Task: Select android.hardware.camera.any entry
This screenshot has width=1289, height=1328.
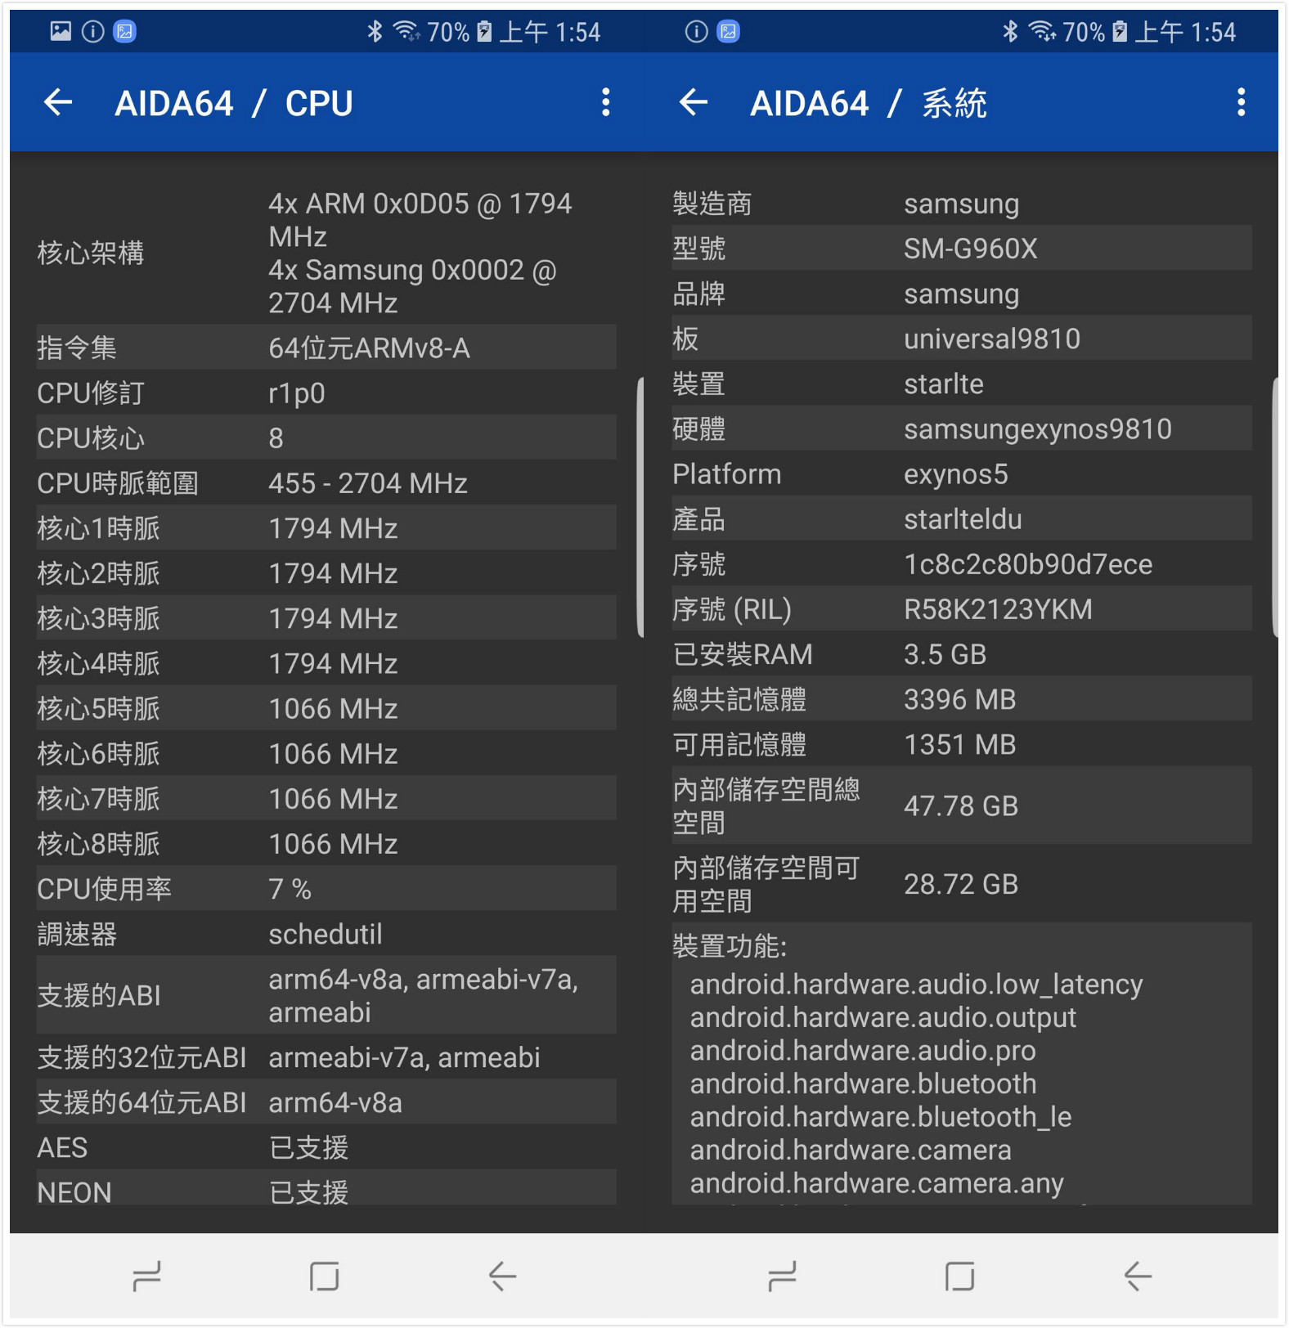Action: point(877,1183)
